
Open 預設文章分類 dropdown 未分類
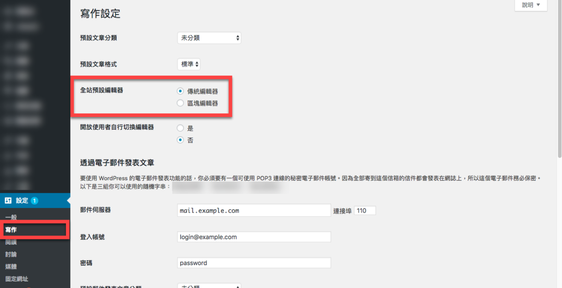point(209,38)
